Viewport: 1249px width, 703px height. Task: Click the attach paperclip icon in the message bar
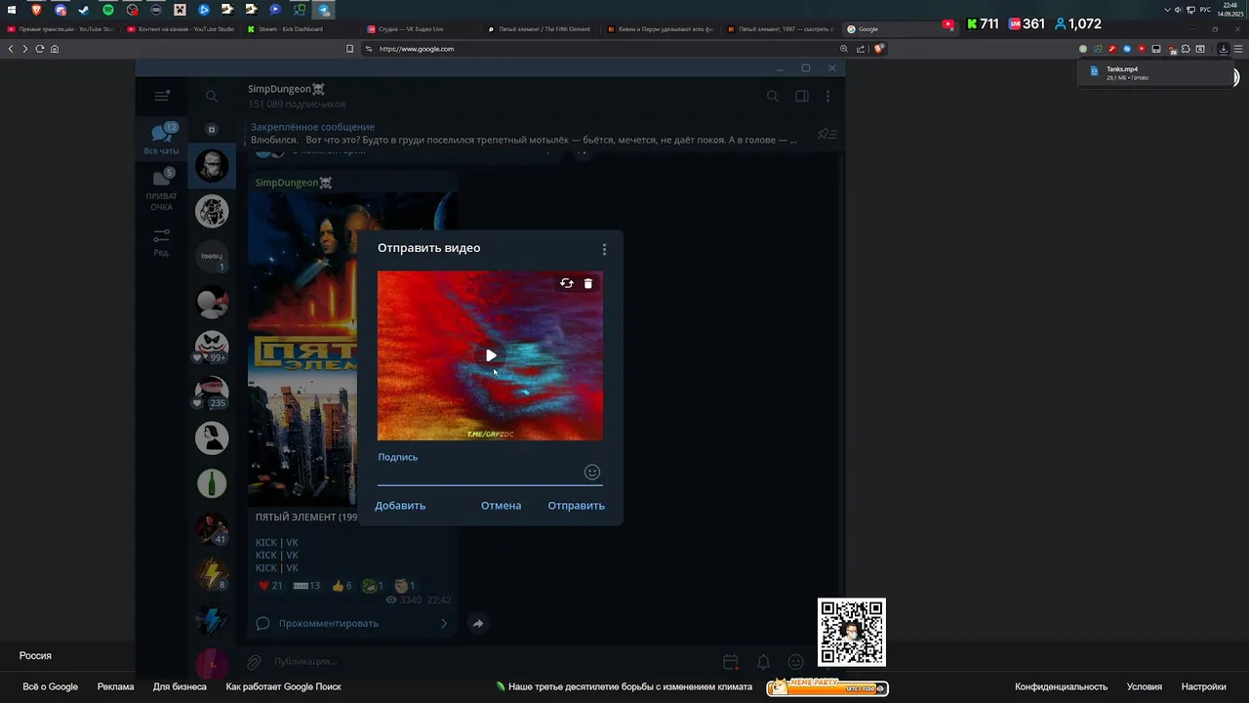[x=254, y=662]
